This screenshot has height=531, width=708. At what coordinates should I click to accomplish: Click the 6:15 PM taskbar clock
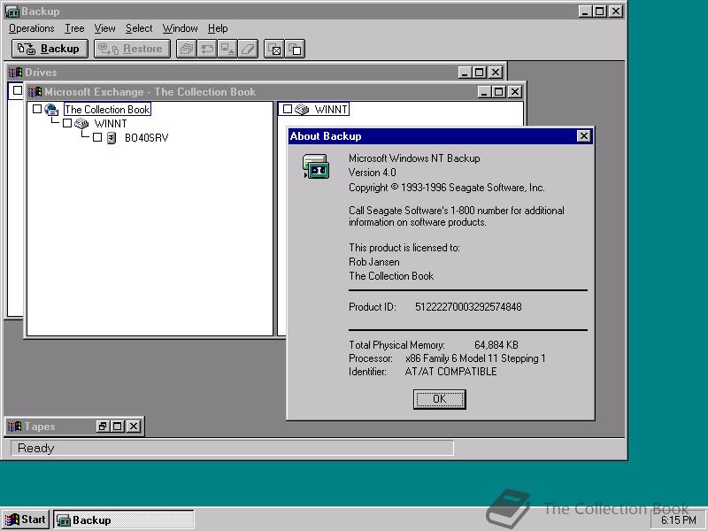pyautogui.click(x=678, y=520)
